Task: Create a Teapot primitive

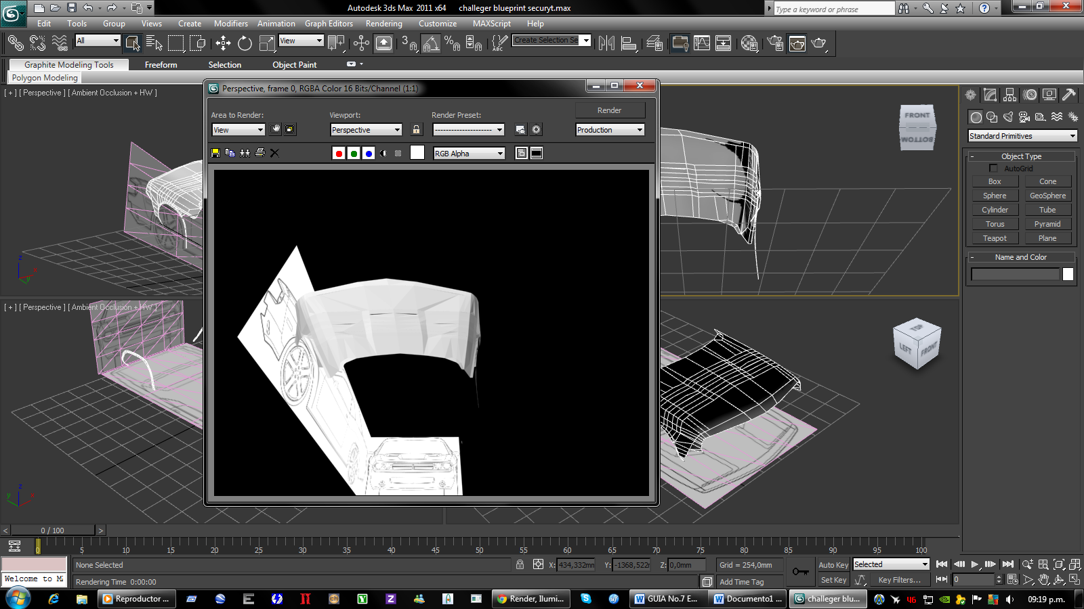Action: pos(995,238)
